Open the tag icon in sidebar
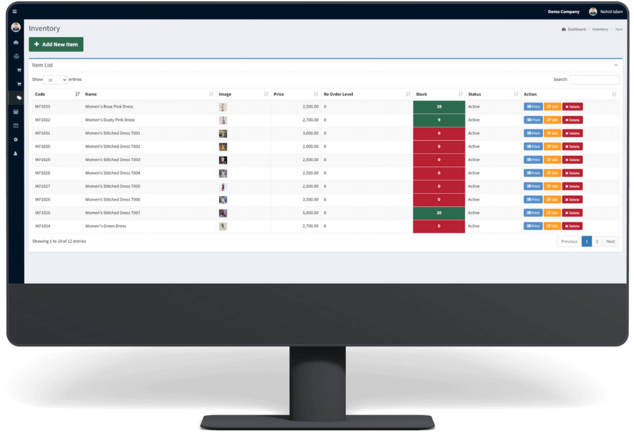Screen dimensions: 634x432 (19, 98)
